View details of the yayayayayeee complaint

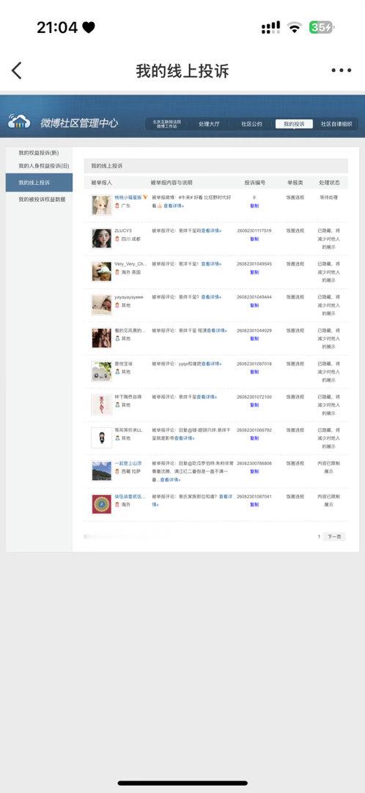(212, 297)
